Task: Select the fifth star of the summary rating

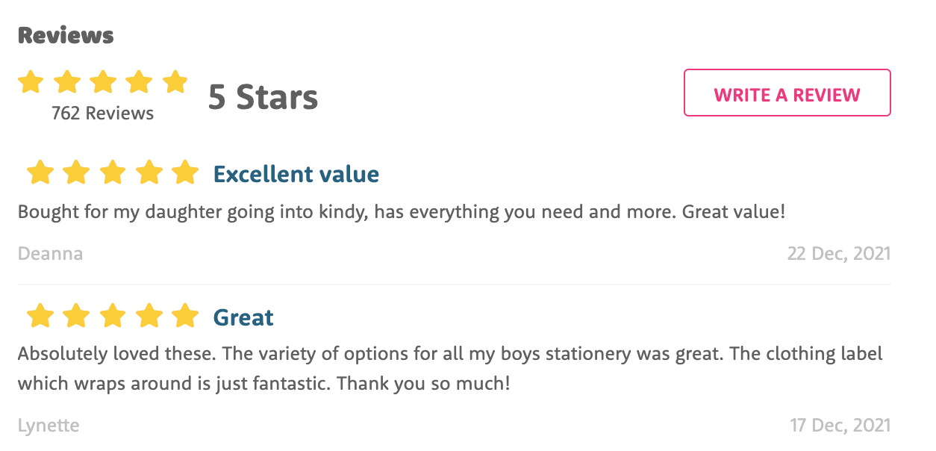Action: click(176, 82)
